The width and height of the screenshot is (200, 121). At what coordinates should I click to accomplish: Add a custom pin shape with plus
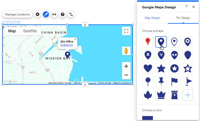pos(188,95)
